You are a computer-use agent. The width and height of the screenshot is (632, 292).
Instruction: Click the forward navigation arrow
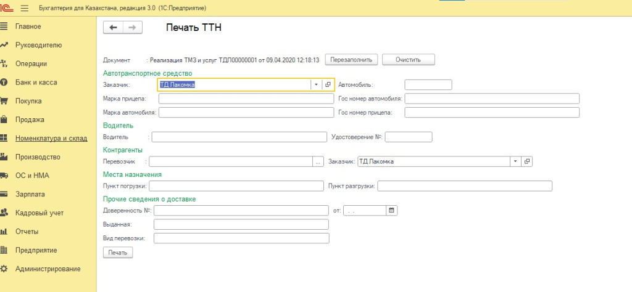pos(132,27)
